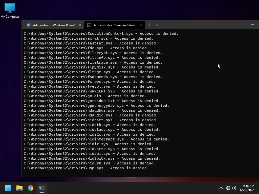Image resolution: width=259 pixels, height=194 pixels.
Task: Click the hidusb.sys output line
Action: pos(90,163)
